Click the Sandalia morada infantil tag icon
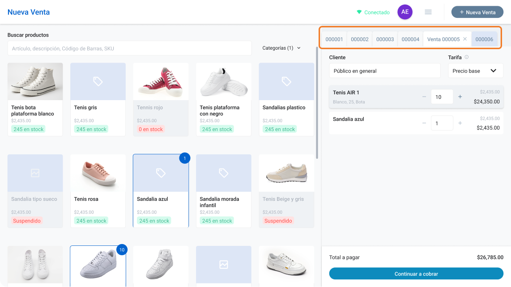This screenshot has width=511, height=287. pos(224,173)
